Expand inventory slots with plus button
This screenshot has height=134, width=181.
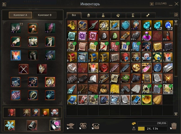[152, 4]
